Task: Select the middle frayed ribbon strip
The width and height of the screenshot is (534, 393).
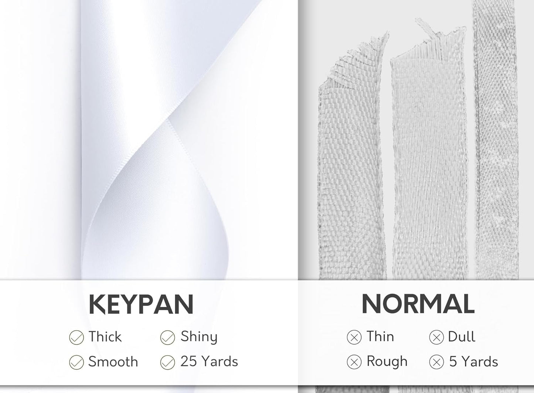Action: (429, 166)
